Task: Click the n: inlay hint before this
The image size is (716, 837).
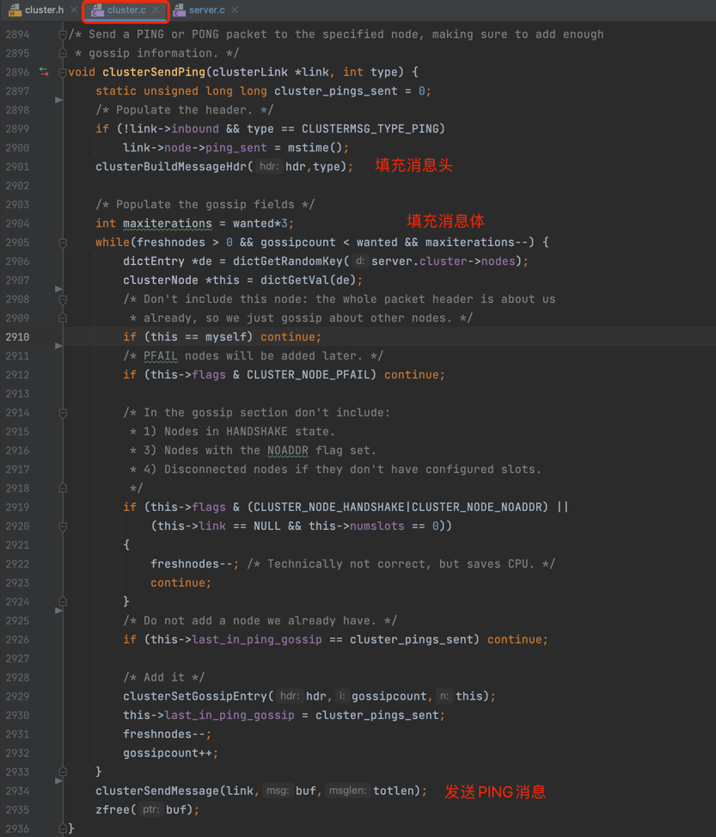Action: [444, 696]
